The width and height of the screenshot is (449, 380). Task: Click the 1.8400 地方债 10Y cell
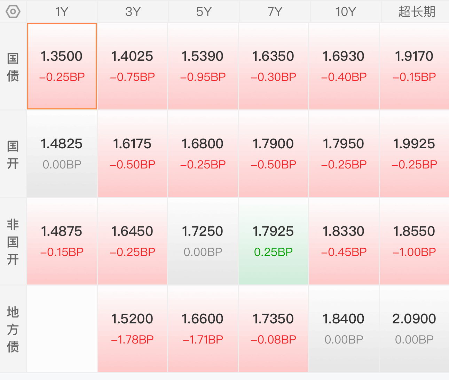344,329
